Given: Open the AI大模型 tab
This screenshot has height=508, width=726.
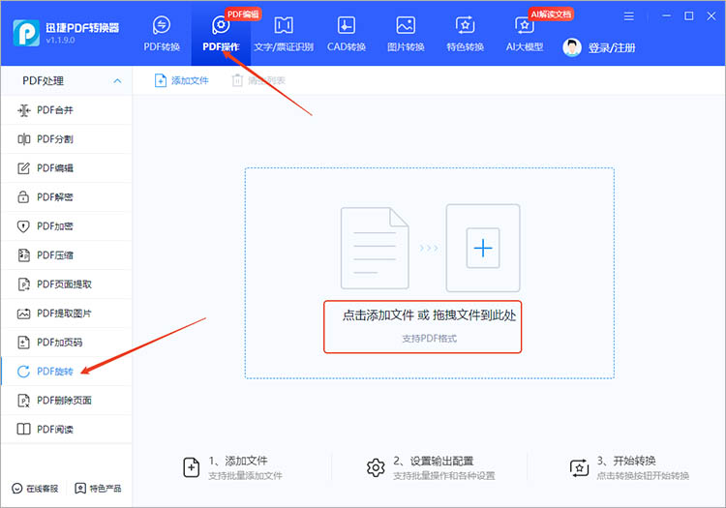Looking at the screenshot, I should click(524, 33).
